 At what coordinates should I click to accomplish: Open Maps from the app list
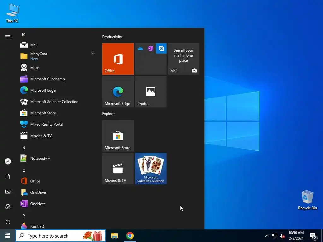click(x=58, y=67)
